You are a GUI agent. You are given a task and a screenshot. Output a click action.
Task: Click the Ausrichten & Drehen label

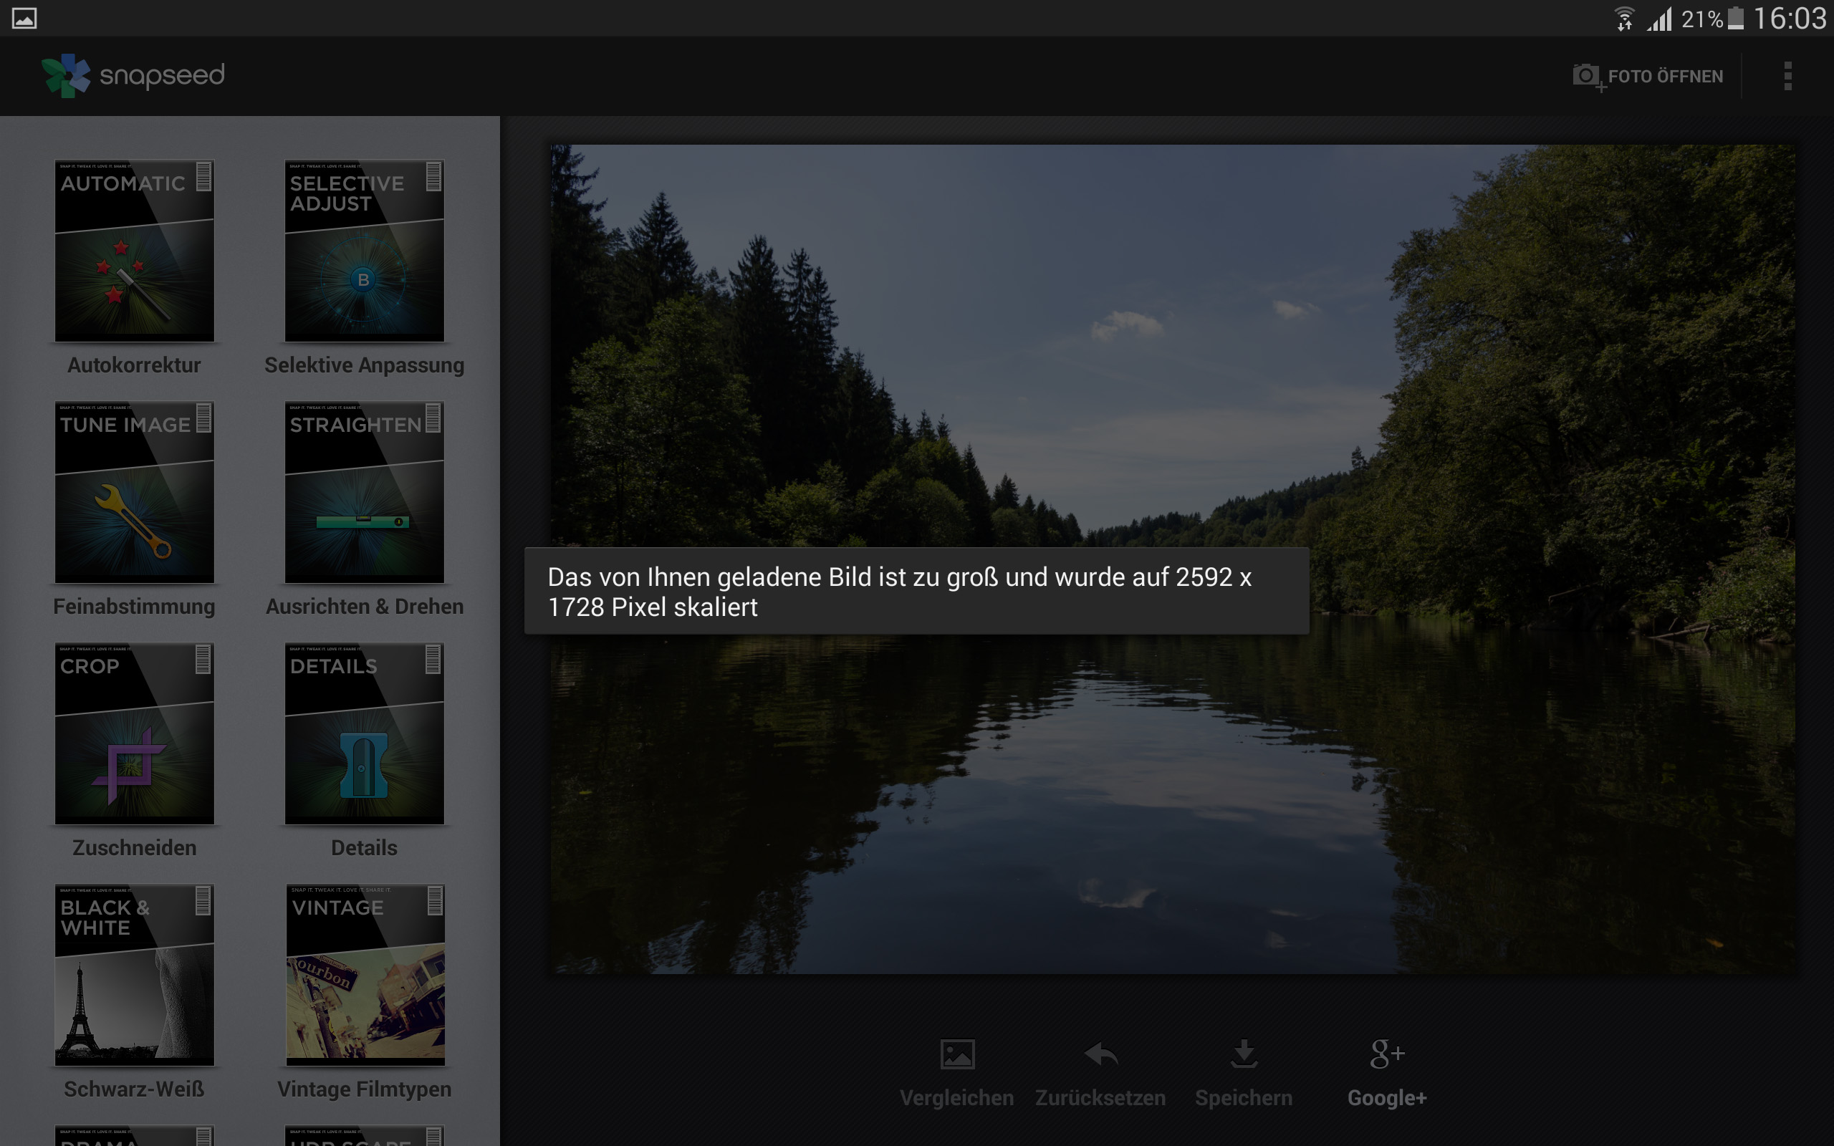point(365,607)
